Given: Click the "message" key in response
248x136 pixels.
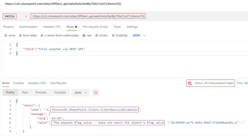Looking at the screenshot, I should [x=37, y=114].
